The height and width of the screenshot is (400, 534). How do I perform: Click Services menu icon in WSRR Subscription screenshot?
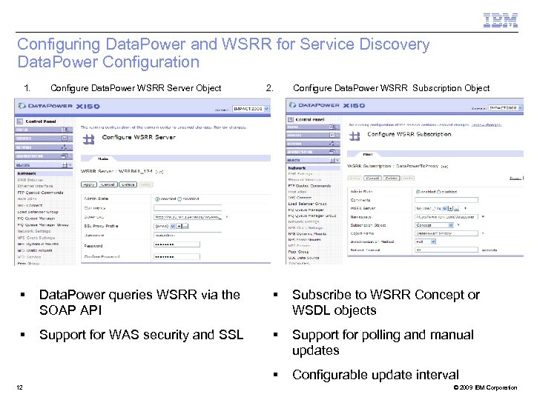(x=332, y=135)
